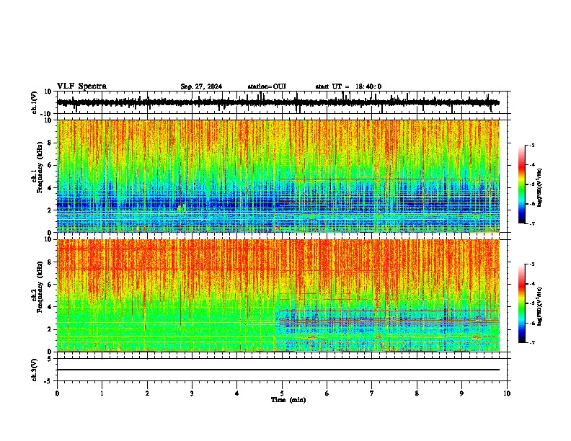Click the time axis tick label "10"
The image size is (571, 441).
(507, 393)
